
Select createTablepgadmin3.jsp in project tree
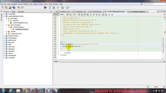pos(20,23)
